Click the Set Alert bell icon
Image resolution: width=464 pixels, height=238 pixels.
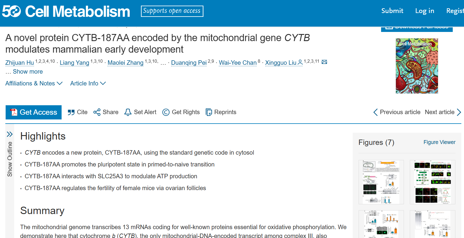point(128,112)
